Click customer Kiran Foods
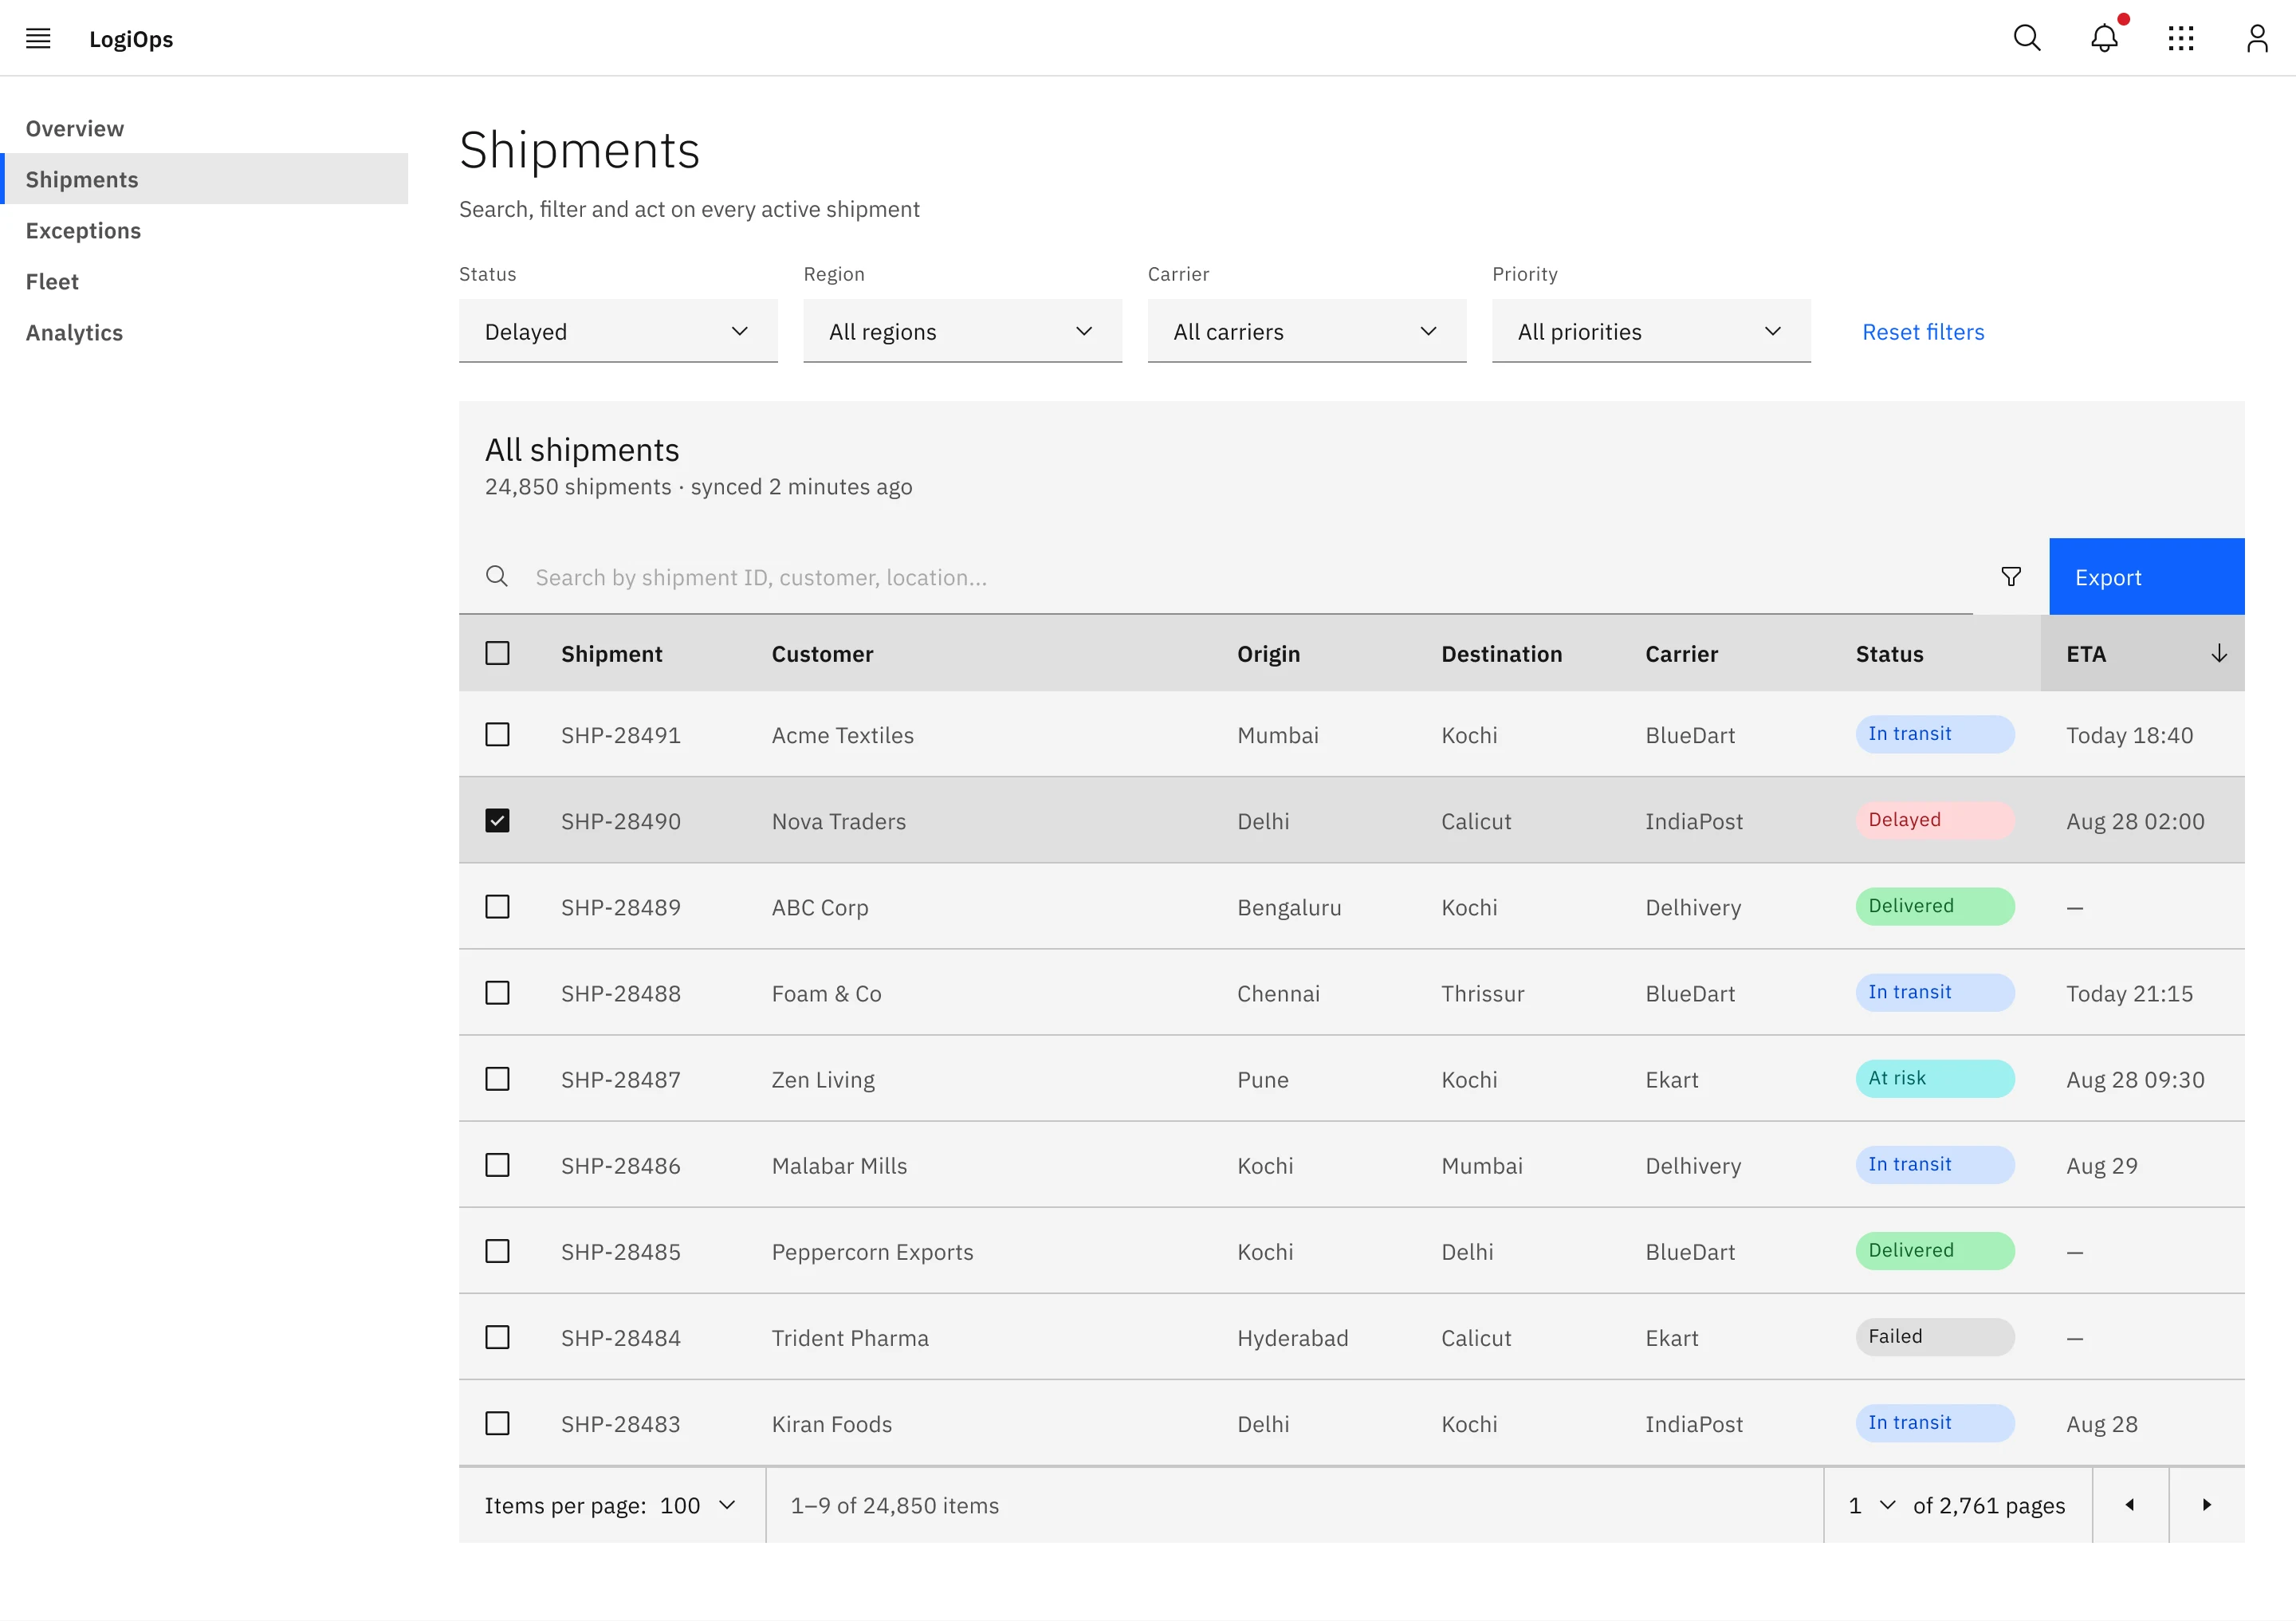 coord(831,1424)
